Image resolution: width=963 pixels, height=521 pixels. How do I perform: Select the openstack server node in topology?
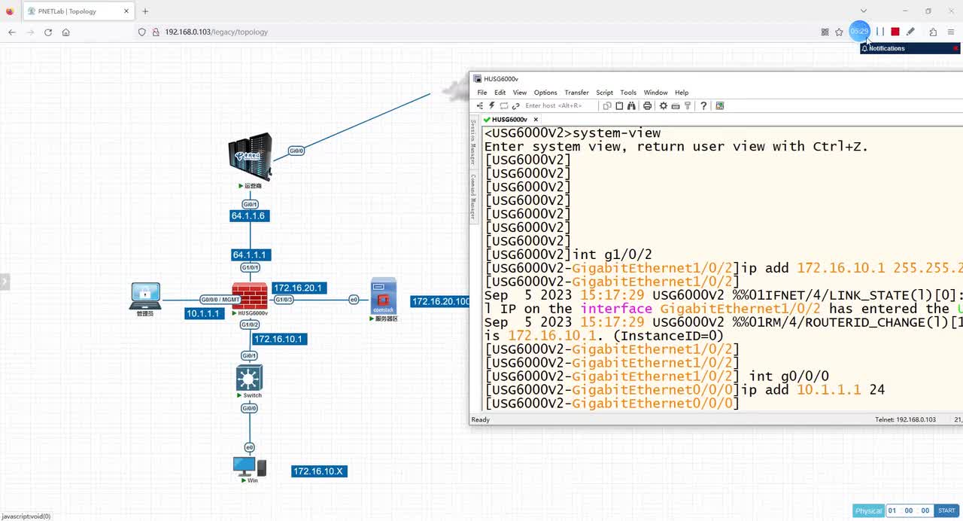click(384, 296)
